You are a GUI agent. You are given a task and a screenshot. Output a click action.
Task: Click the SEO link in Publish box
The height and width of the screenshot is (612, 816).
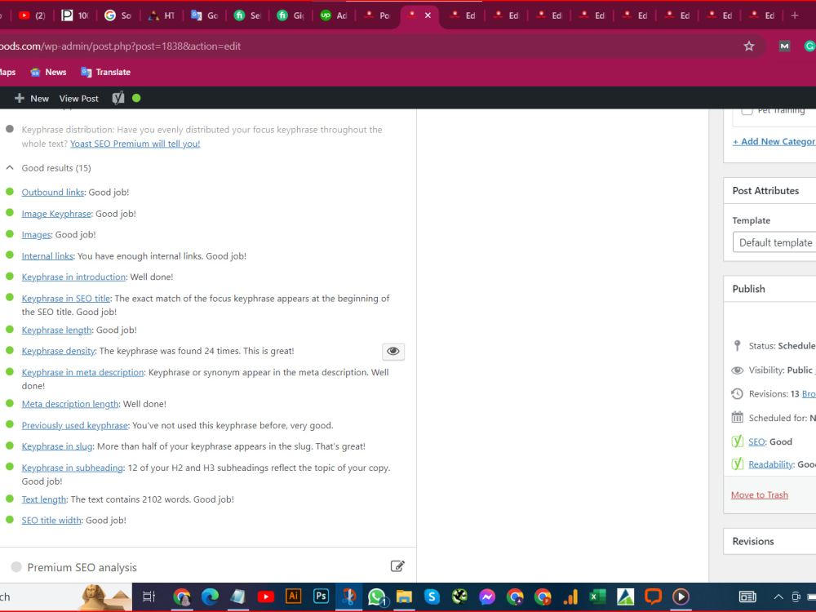[756, 441]
